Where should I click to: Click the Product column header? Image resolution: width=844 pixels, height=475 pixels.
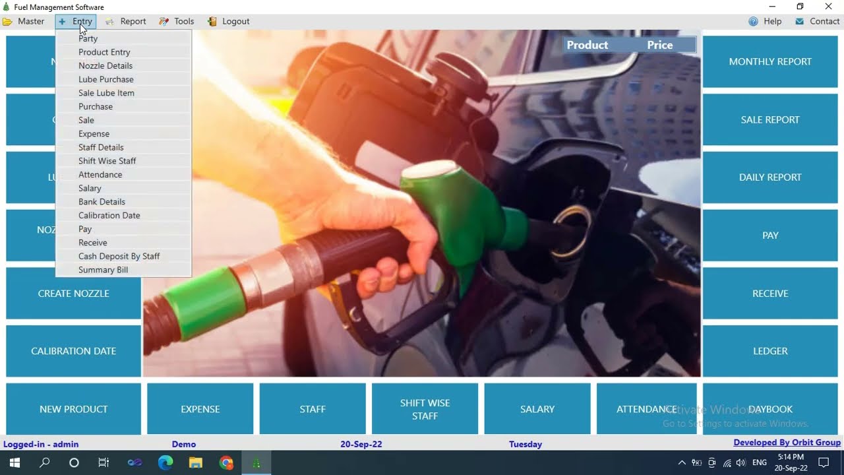pyautogui.click(x=588, y=44)
